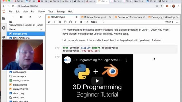Insert a cell below with plus
Viewport: 182px width, 102px height.
[55, 22]
